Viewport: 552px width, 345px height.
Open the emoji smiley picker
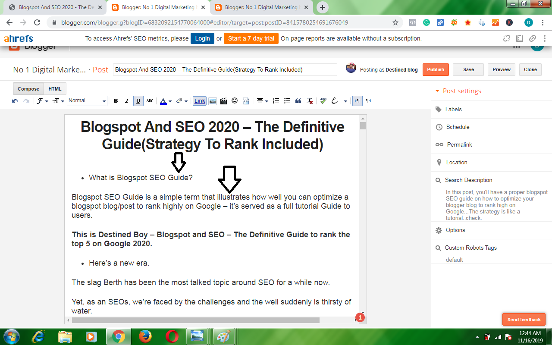(x=235, y=101)
